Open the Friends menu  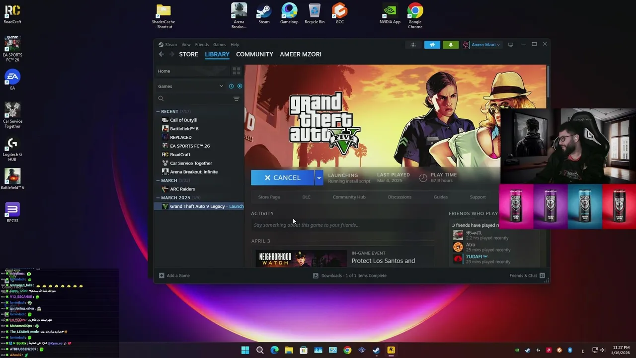tap(202, 45)
